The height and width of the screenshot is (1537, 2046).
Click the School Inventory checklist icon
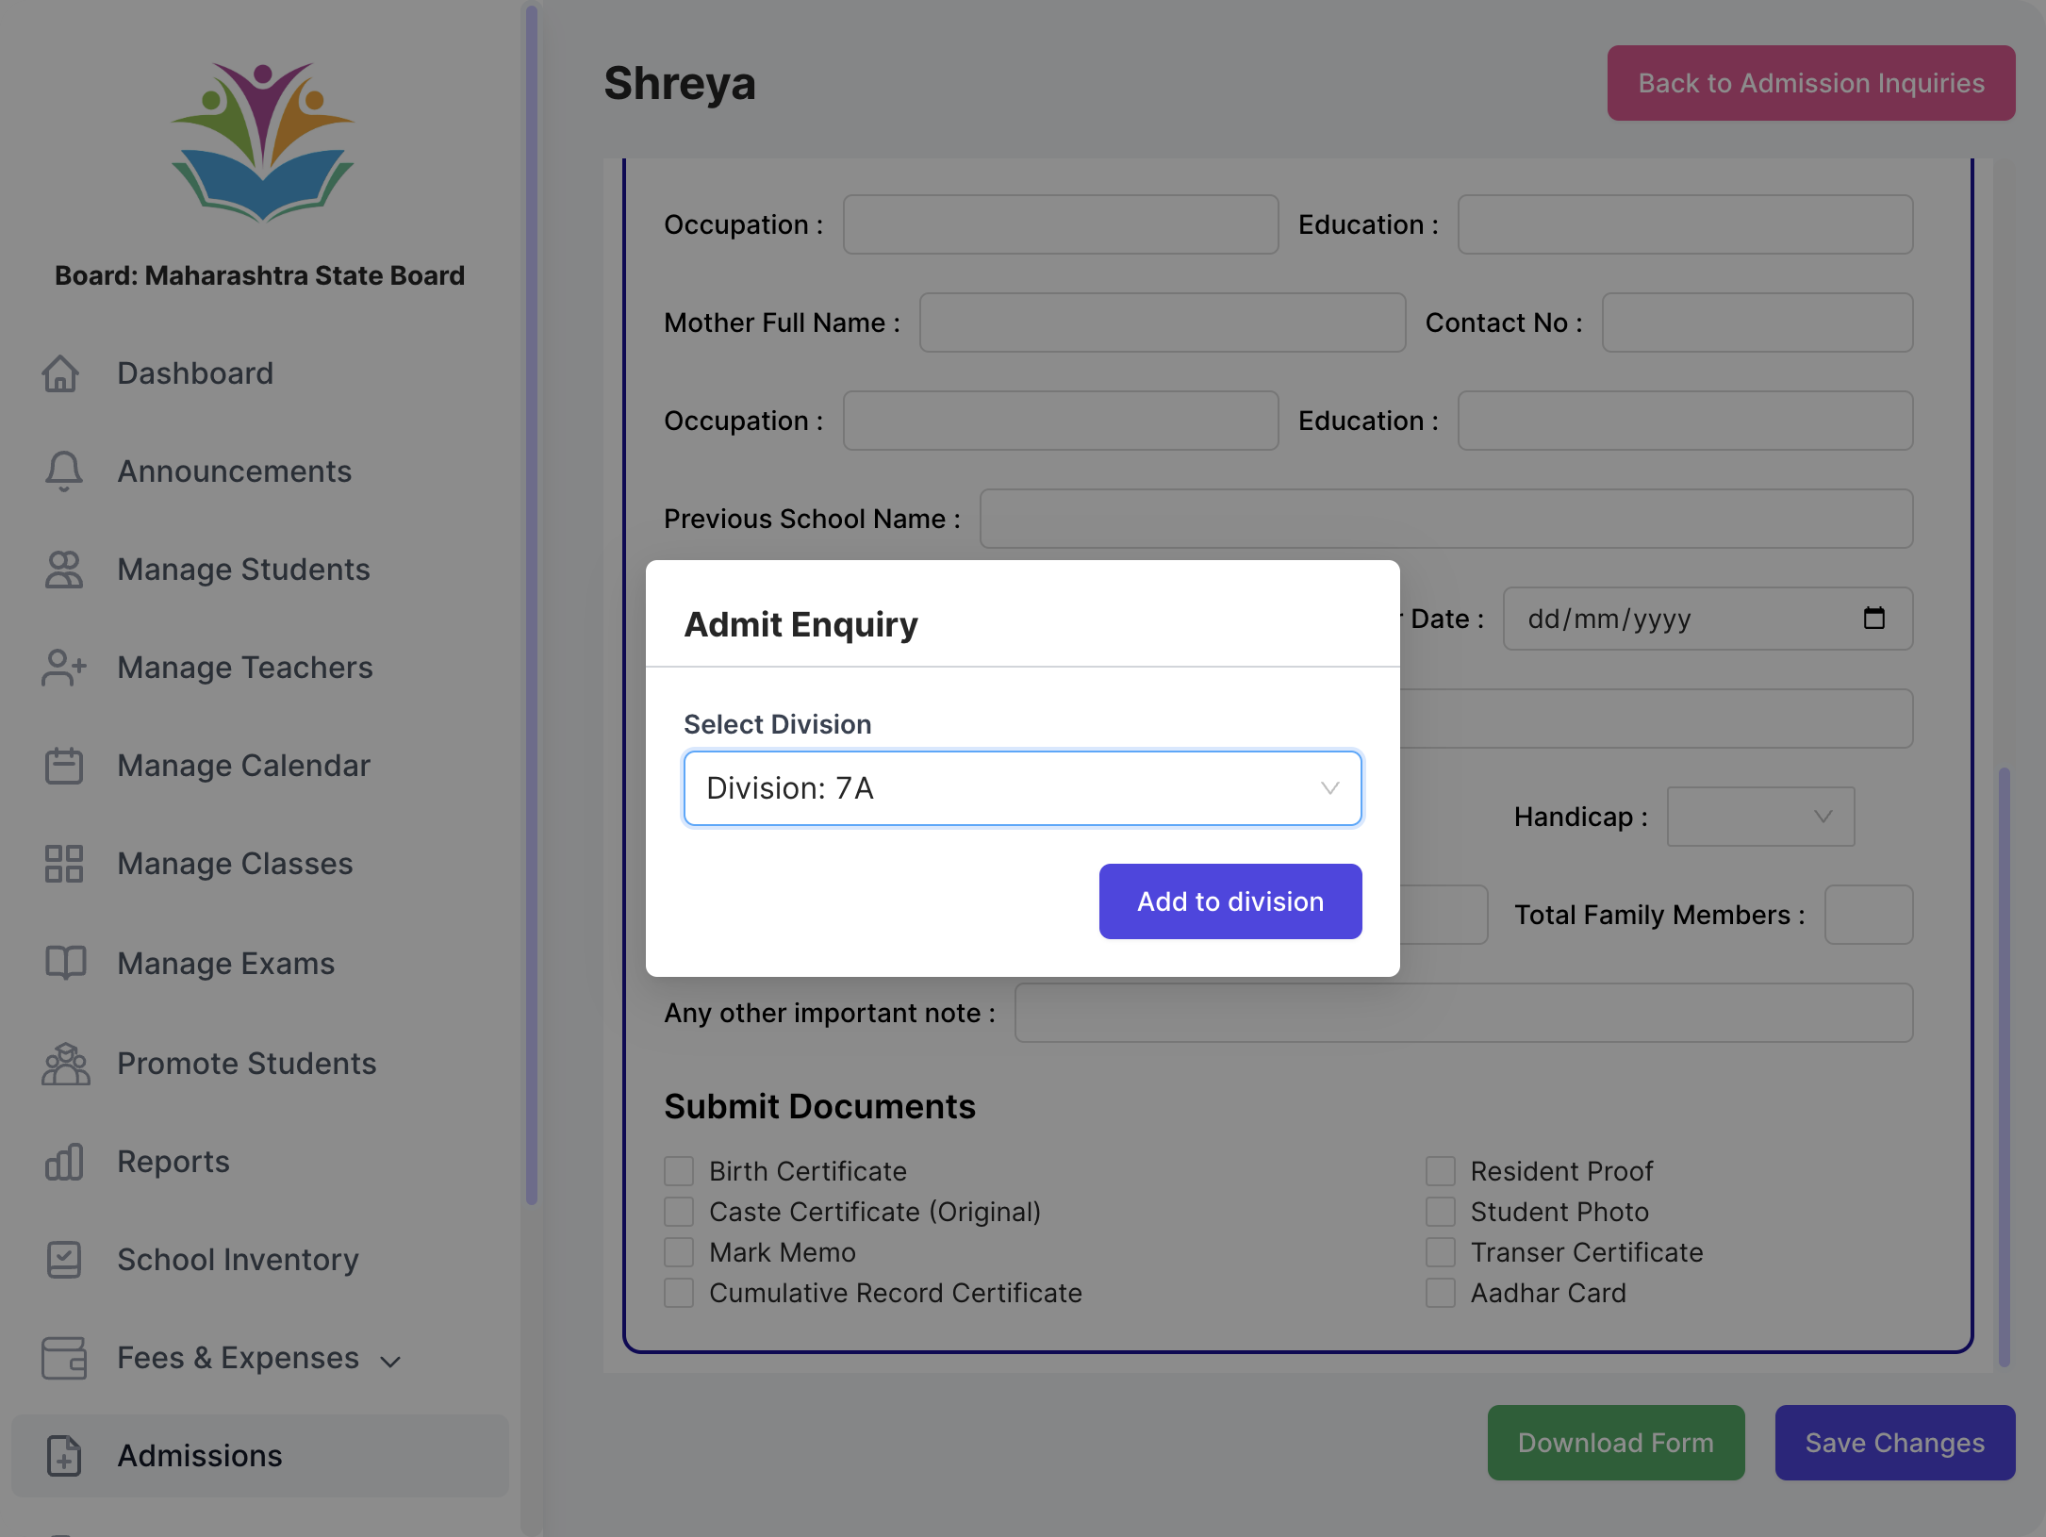point(64,1260)
